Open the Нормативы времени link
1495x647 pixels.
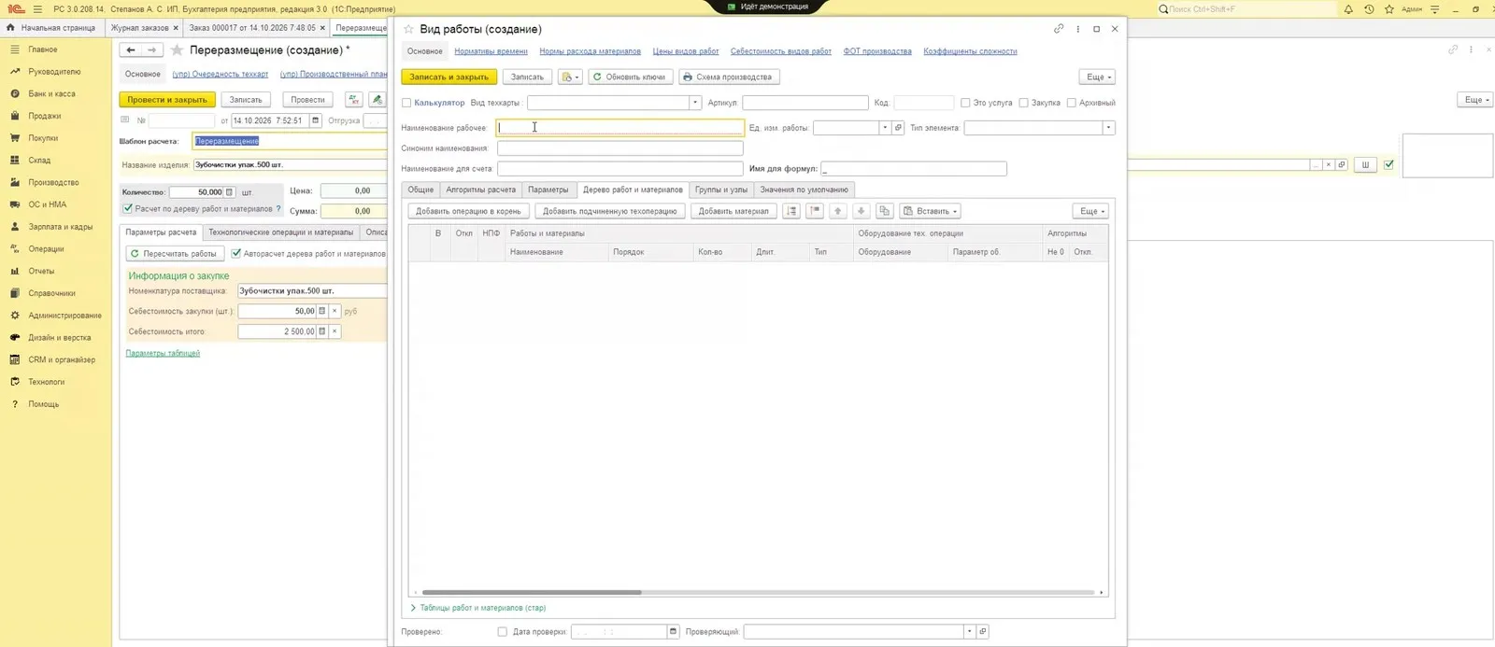[x=491, y=51]
